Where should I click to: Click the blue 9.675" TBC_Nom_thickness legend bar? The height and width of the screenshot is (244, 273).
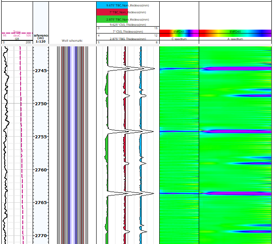pyautogui.click(x=127, y=5)
